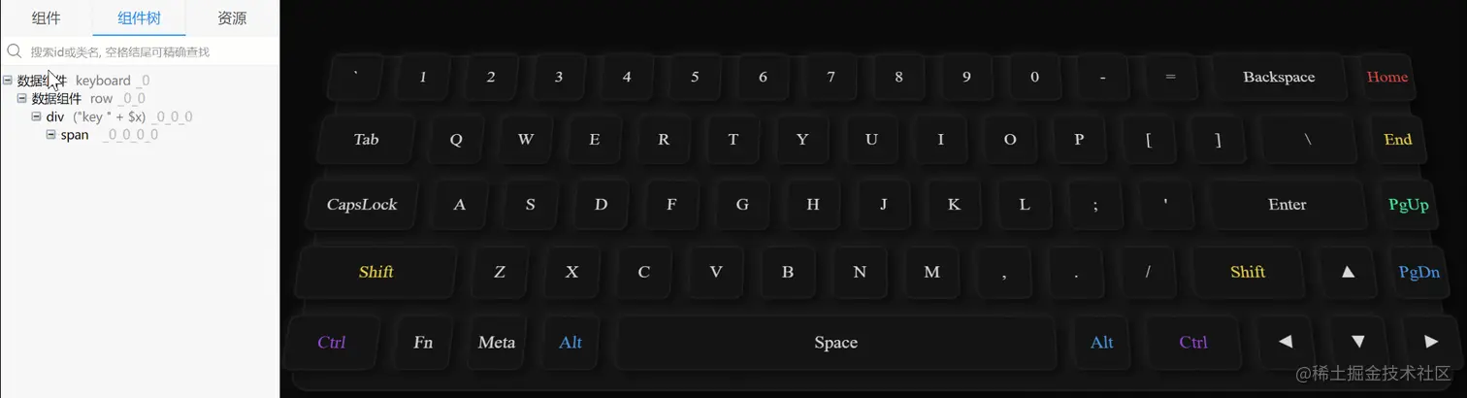1467x398 pixels.
Task: Click the search magnifier icon
Action: coord(15,51)
